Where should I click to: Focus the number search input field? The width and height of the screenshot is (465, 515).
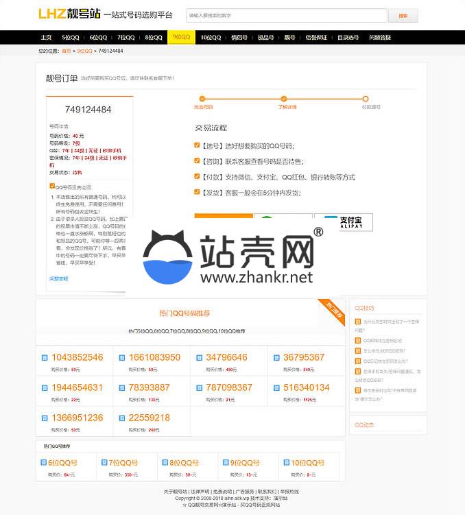[286, 15]
